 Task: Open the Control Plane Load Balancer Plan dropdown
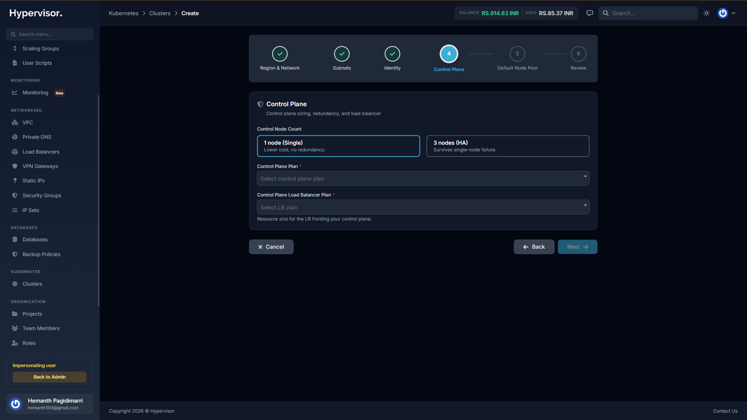pyautogui.click(x=423, y=207)
